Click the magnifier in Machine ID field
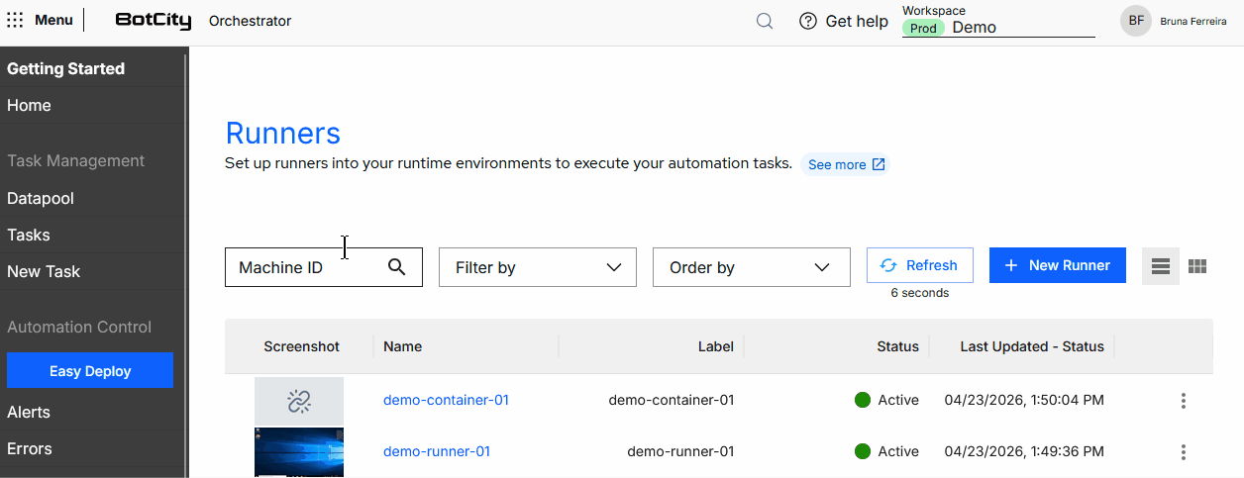Screen dimensions: 1244x478 [x=397, y=267]
